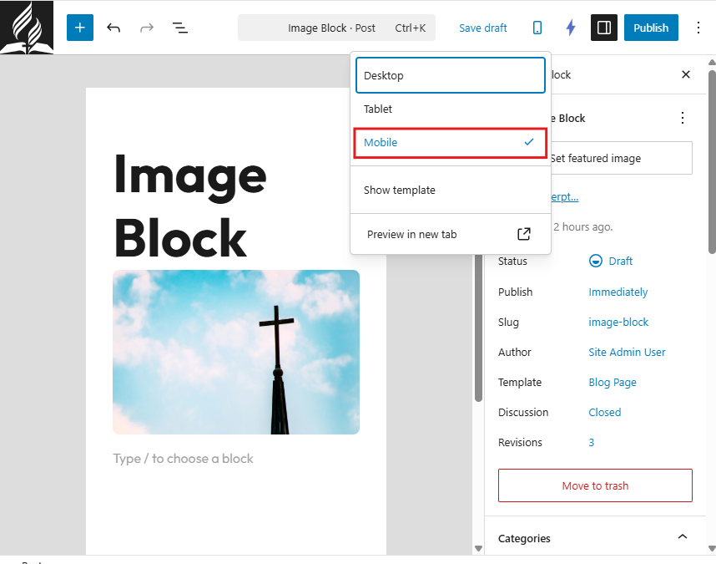
Task: Click the mobile preview device icon
Action: [537, 28]
